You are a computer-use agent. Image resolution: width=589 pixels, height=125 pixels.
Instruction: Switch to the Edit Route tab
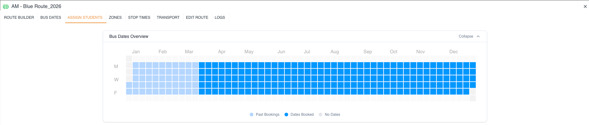click(197, 18)
